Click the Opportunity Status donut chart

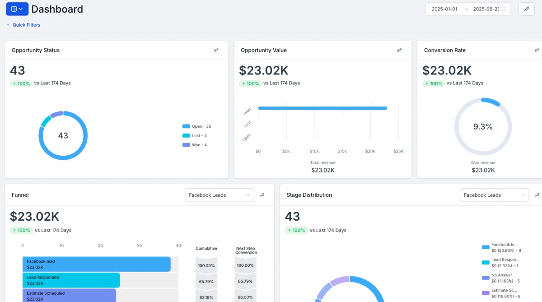click(x=63, y=135)
